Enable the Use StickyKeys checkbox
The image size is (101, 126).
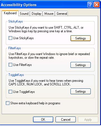pyautogui.click(x=10, y=38)
